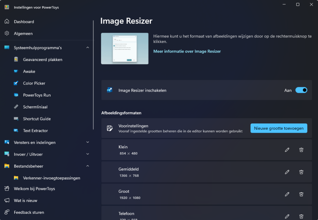The width and height of the screenshot is (318, 220).
Task: Click the PowerToys app logo in title bar
Action: pos(7,7)
